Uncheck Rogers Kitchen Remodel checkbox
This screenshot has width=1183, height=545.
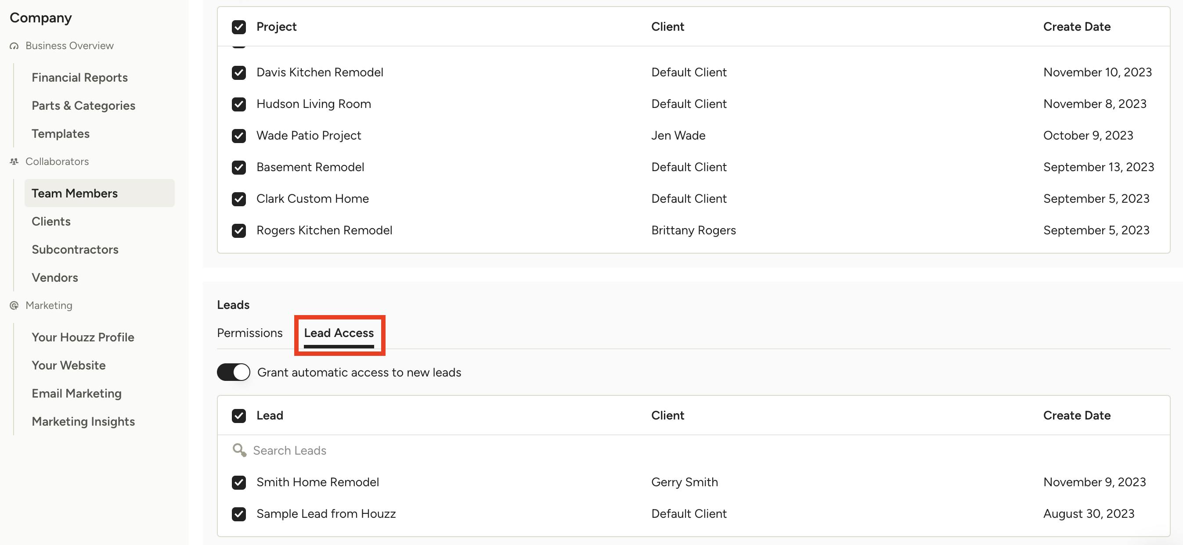click(x=239, y=230)
